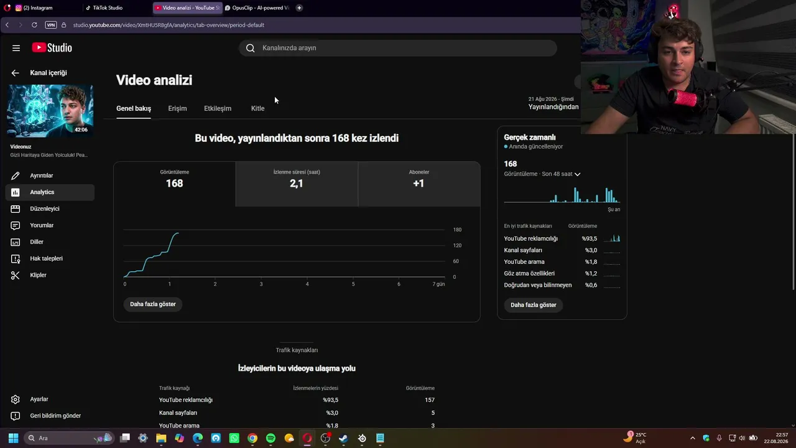Open the hamburger menu in YouTube Studio
This screenshot has height=448, width=796.
coord(16,48)
